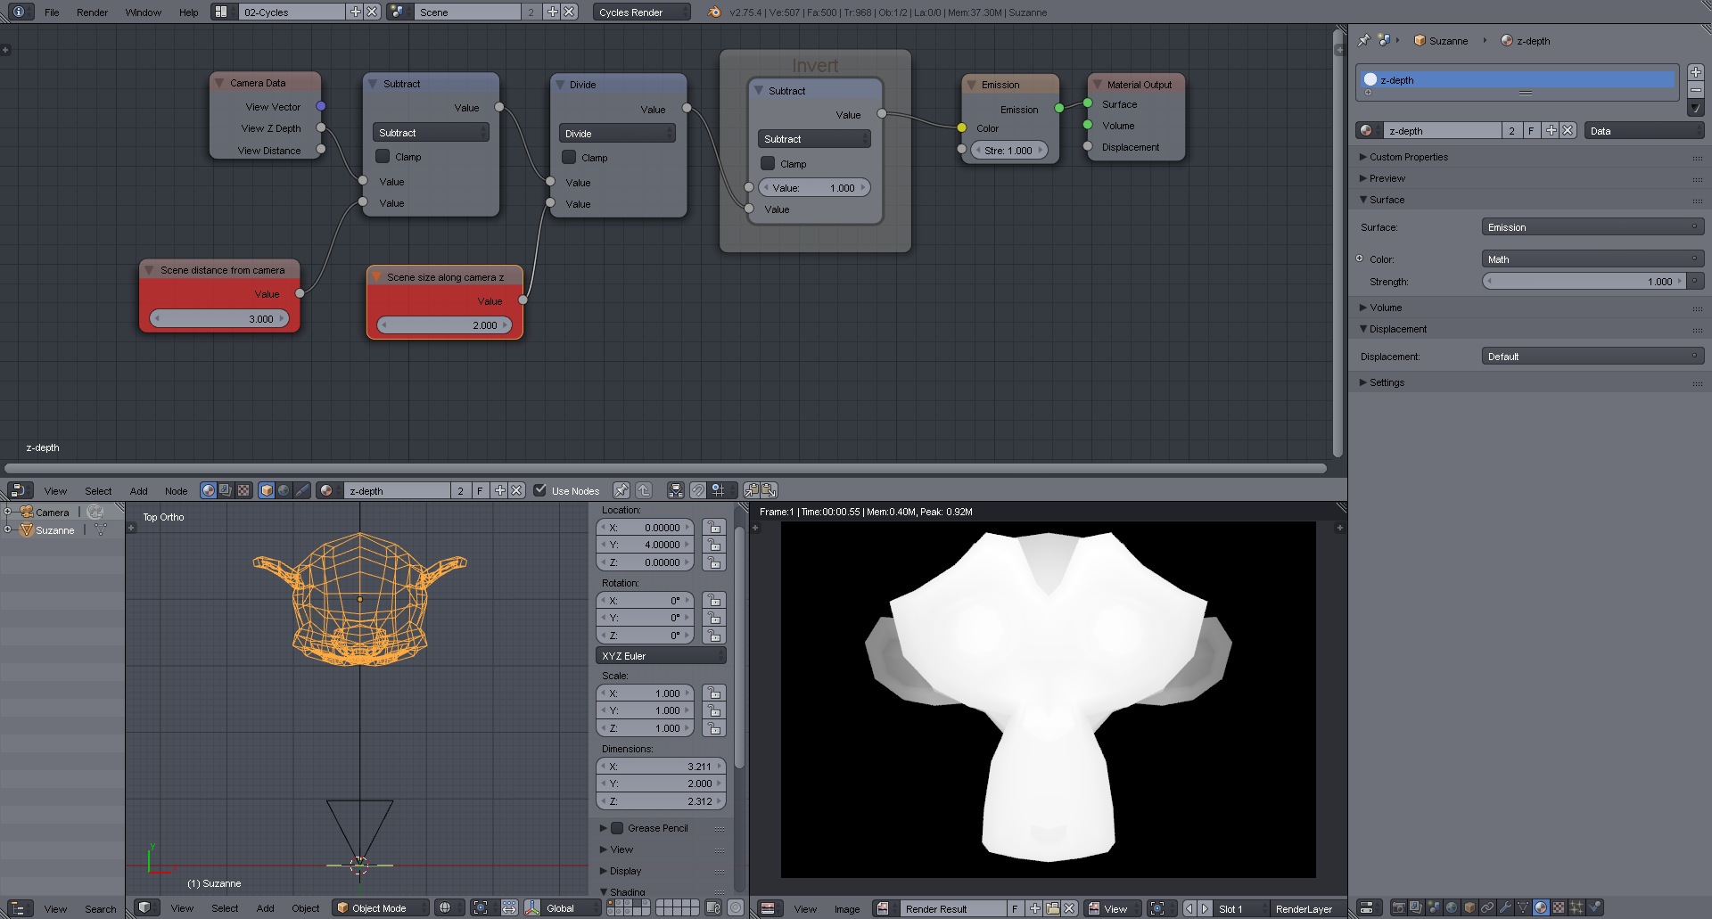Choose line style shader nodes icon

pyautogui.click(x=302, y=490)
